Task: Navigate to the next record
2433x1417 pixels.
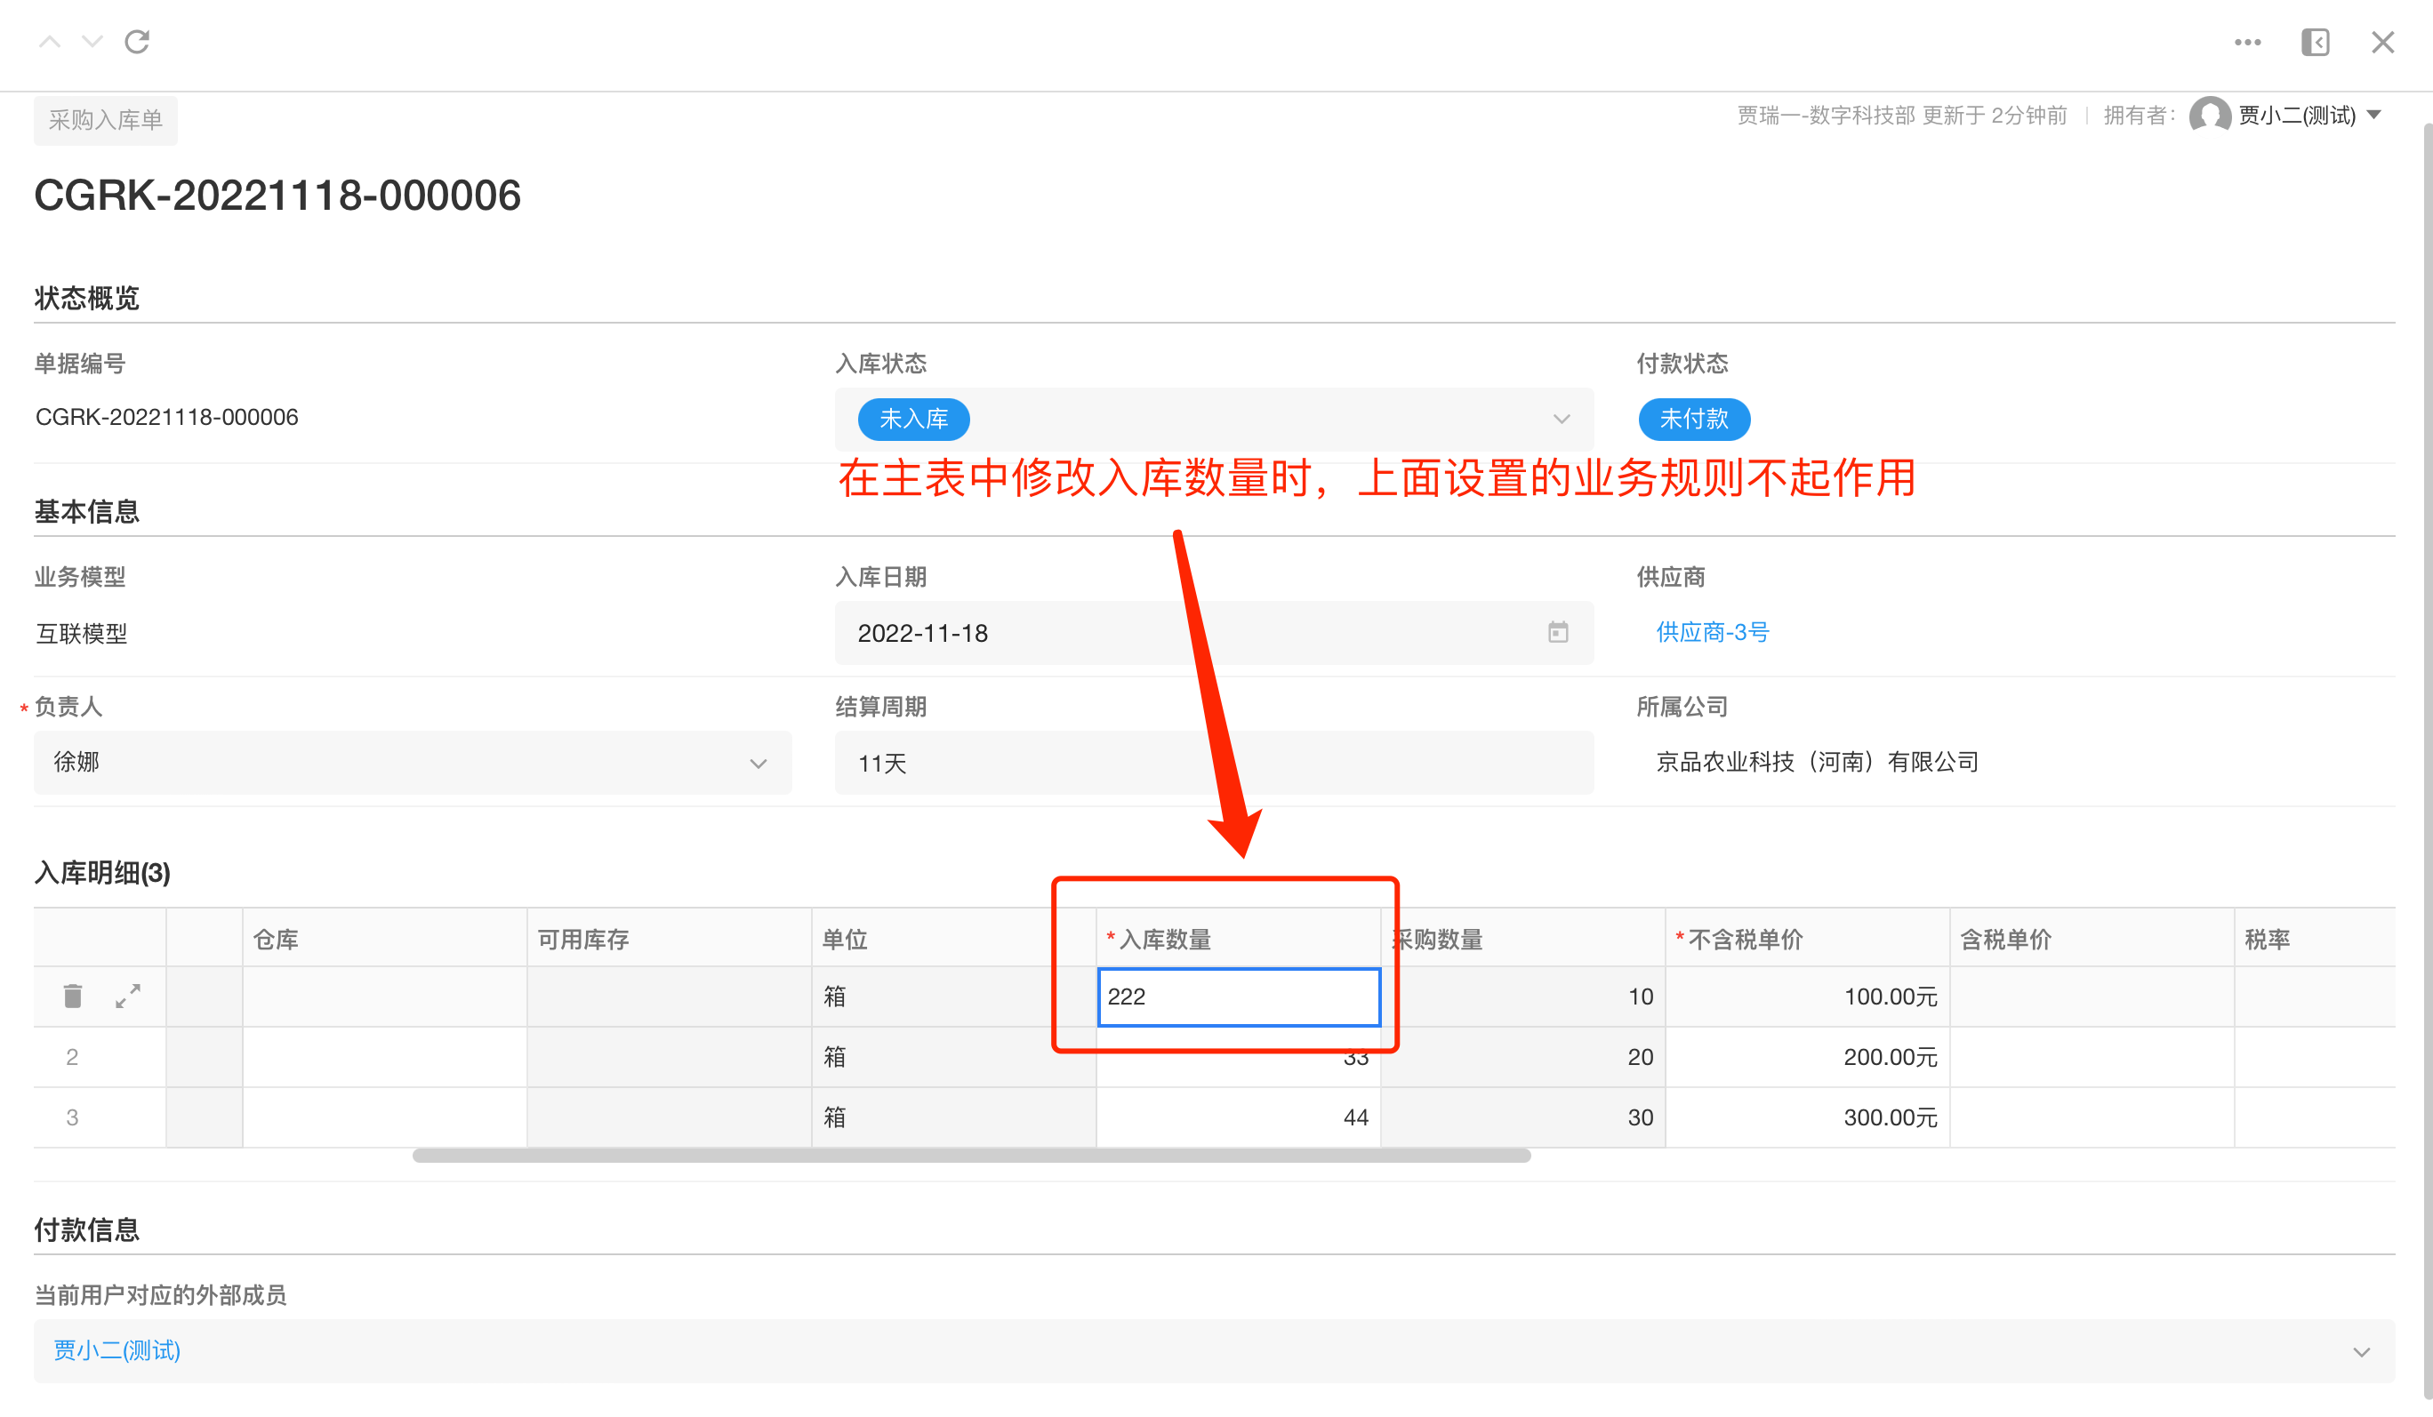Action: [x=92, y=42]
